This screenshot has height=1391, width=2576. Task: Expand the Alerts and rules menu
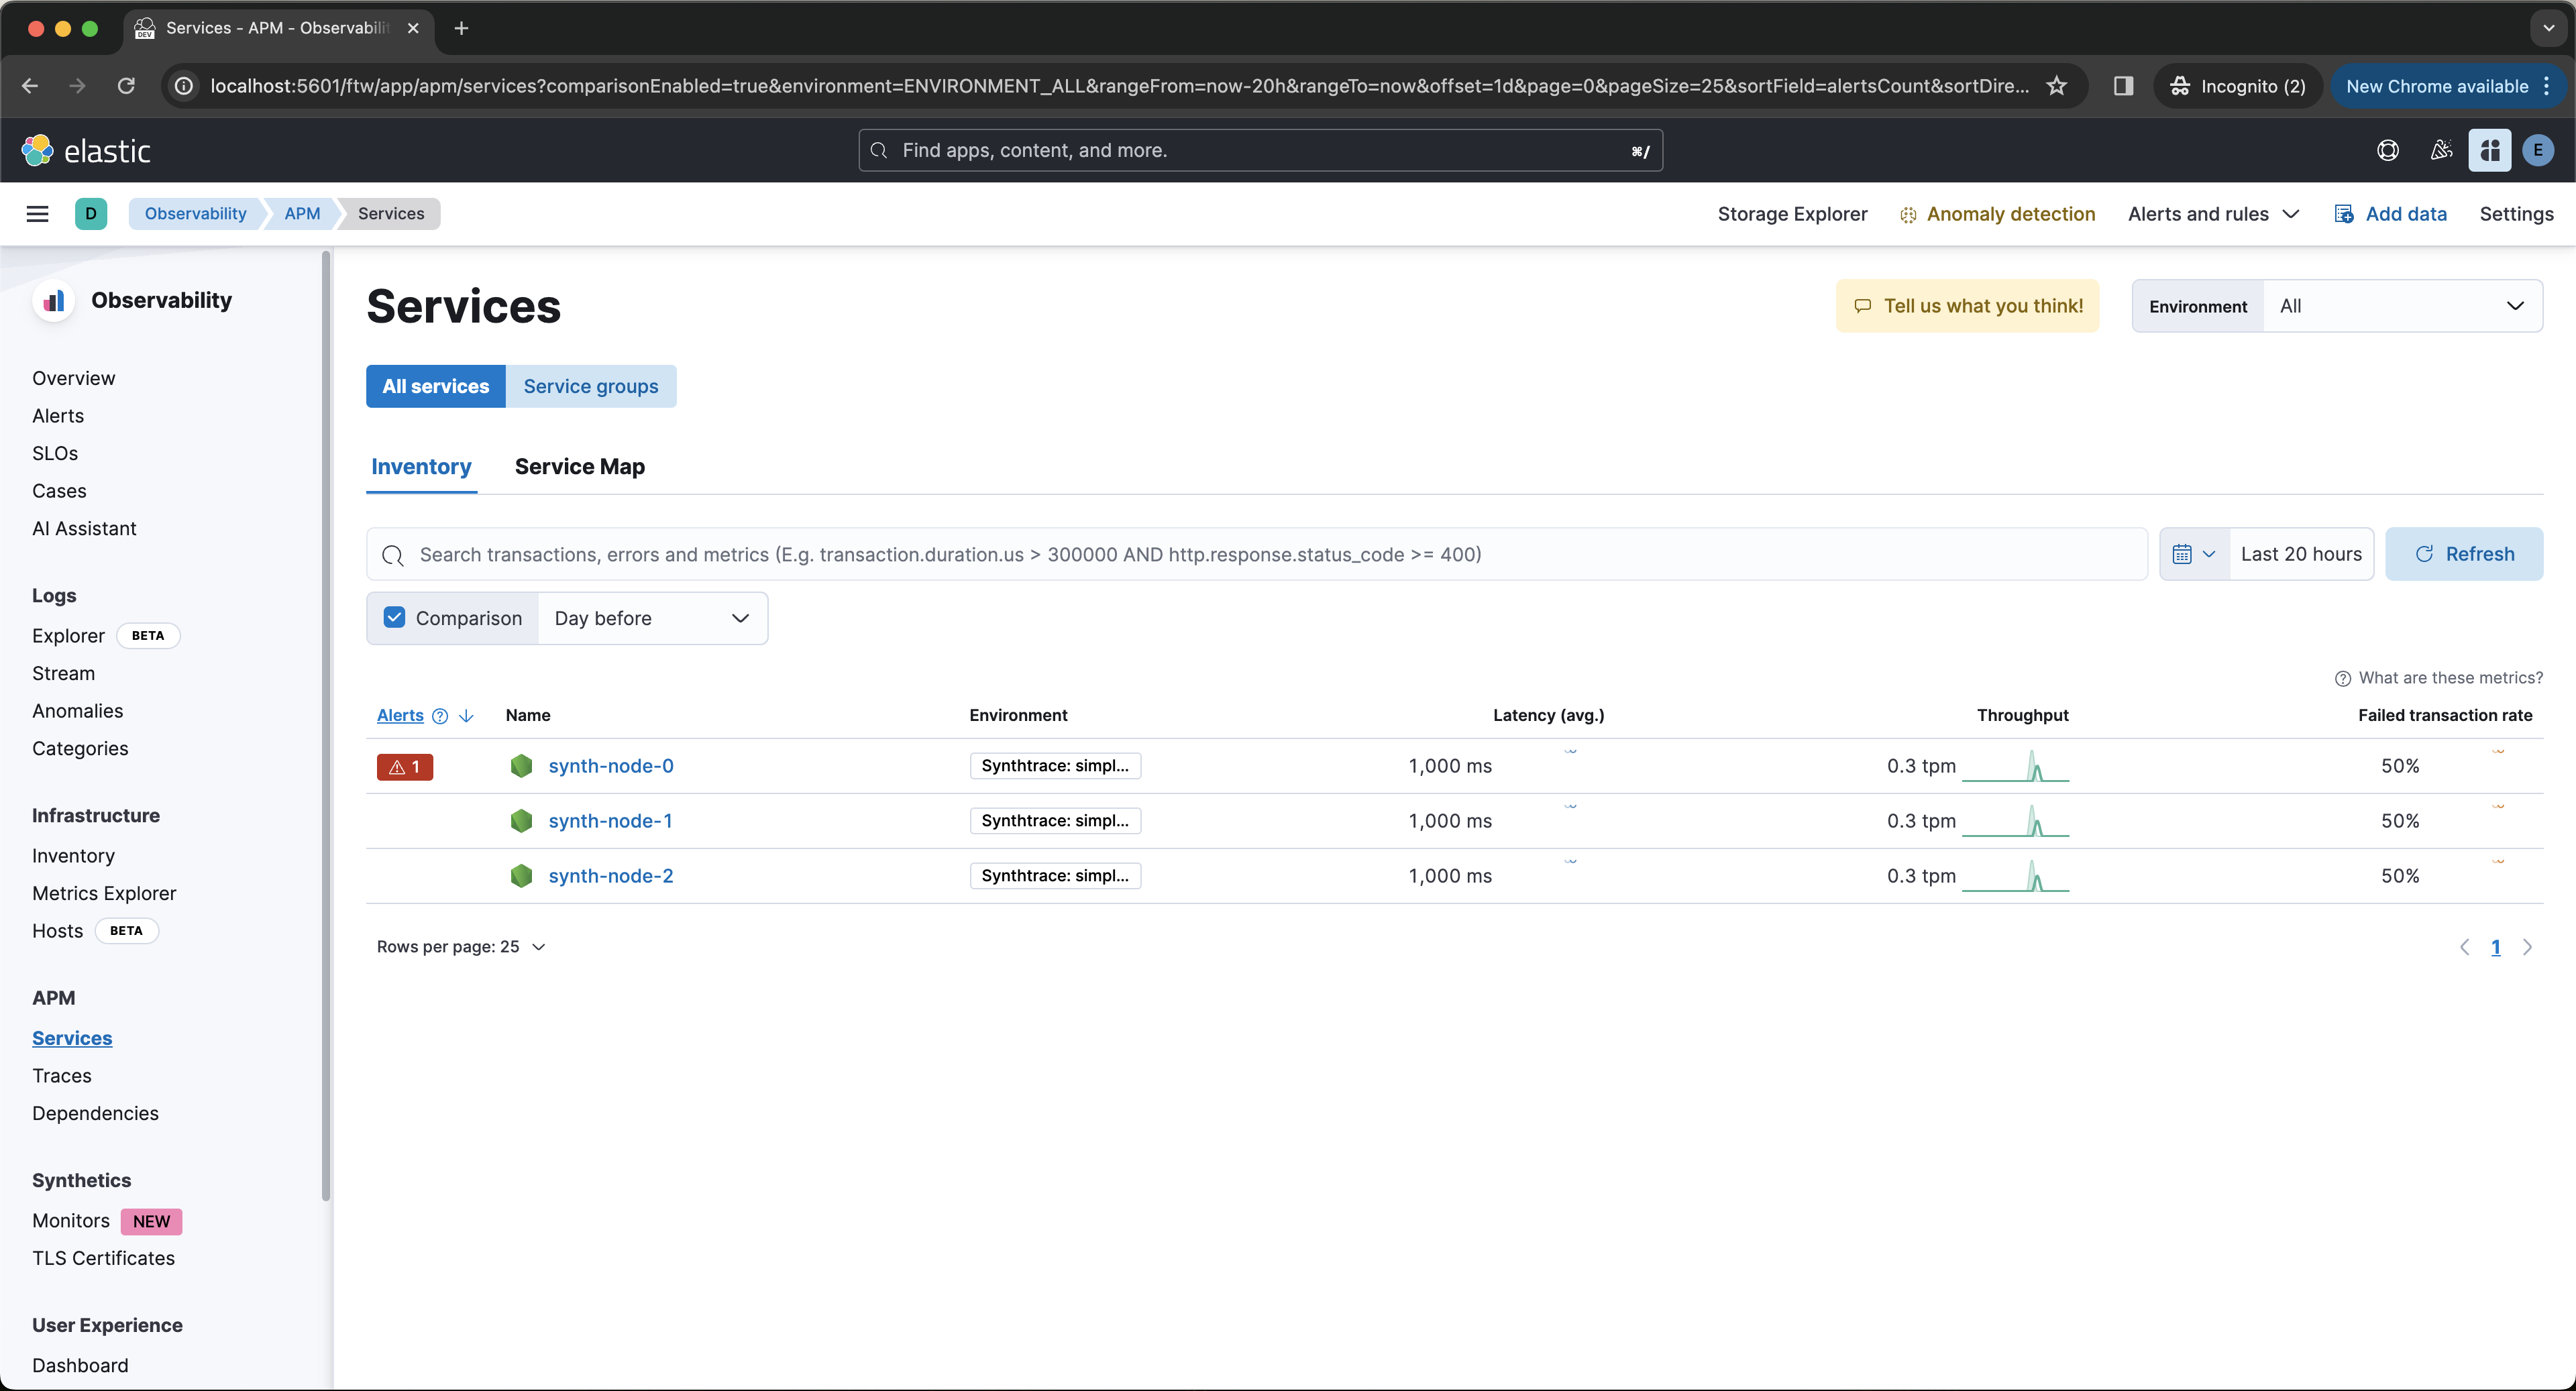point(2214,214)
